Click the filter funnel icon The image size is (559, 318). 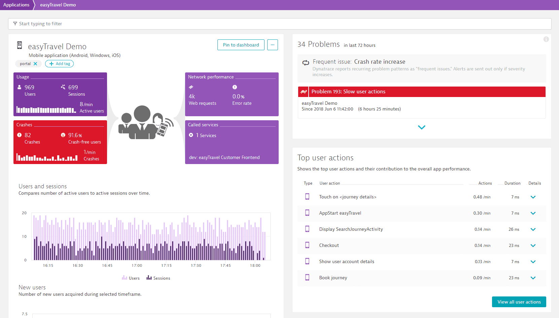pyautogui.click(x=15, y=24)
